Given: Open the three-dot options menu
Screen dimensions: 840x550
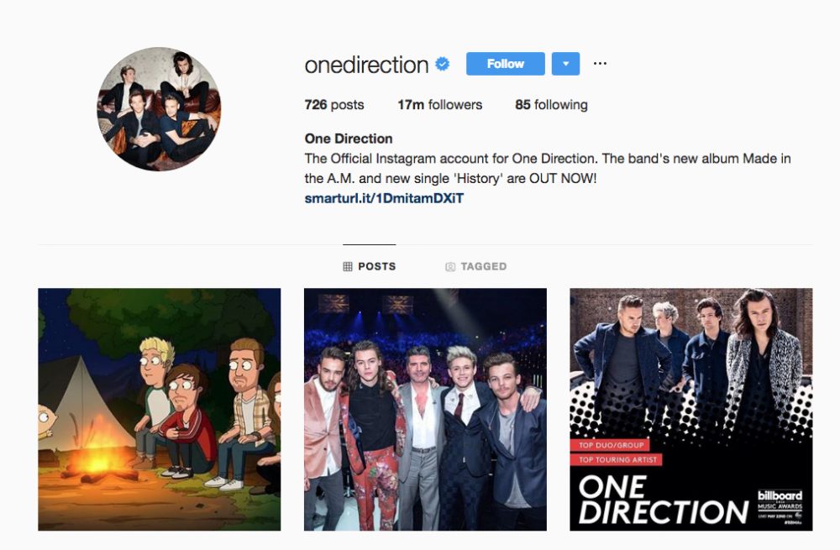Looking at the screenshot, I should [600, 64].
